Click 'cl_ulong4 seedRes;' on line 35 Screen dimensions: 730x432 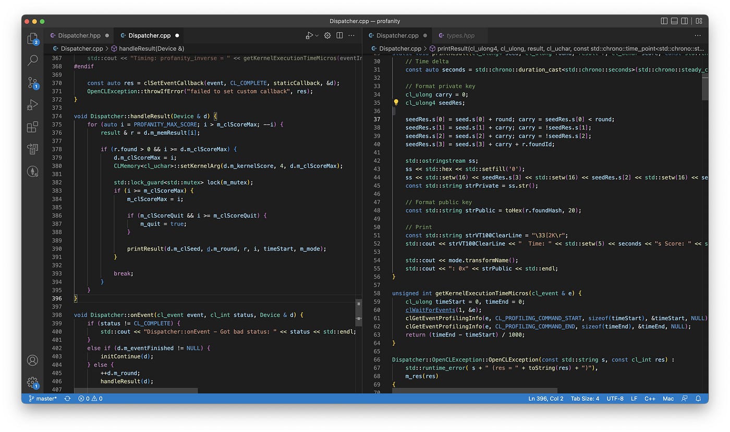(x=435, y=103)
